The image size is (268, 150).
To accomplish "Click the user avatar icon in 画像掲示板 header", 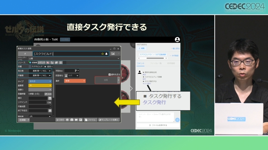I will tap(177, 40).
